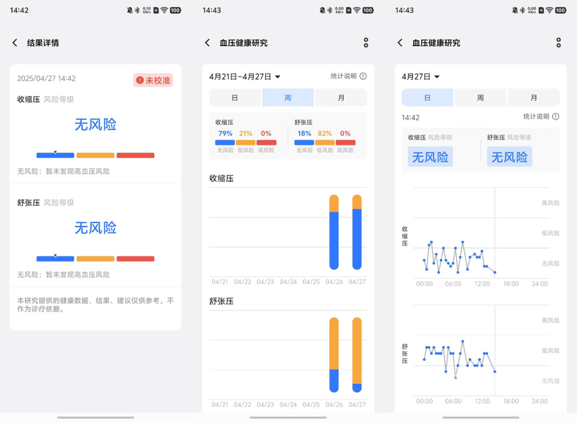Viewport: 578px width, 423px height.
Task: Tap 舒张压 无风险 level button in daily view
Action: click(x=509, y=157)
